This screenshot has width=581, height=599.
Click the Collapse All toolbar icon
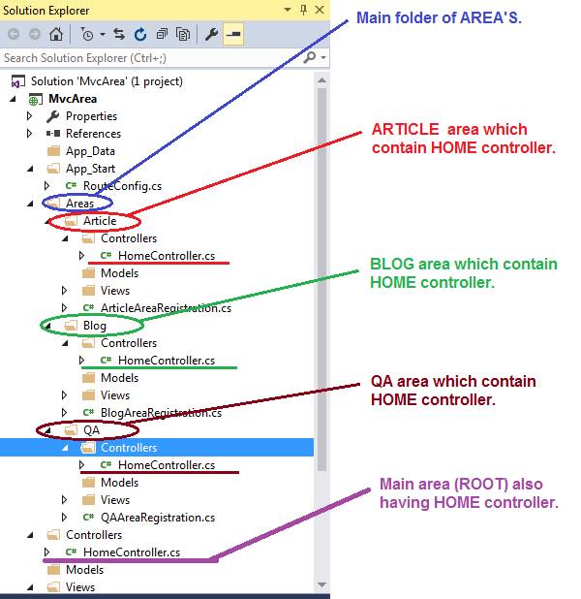pyautogui.click(x=162, y=34)
